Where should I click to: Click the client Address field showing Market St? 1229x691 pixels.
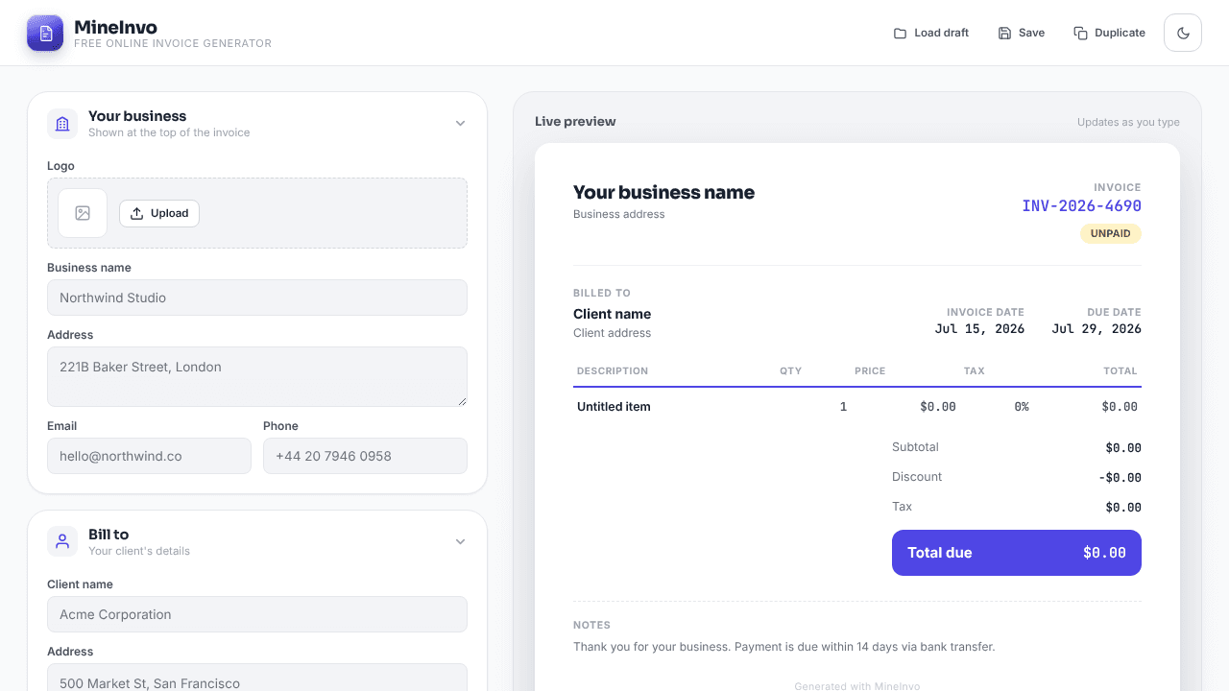257,678
